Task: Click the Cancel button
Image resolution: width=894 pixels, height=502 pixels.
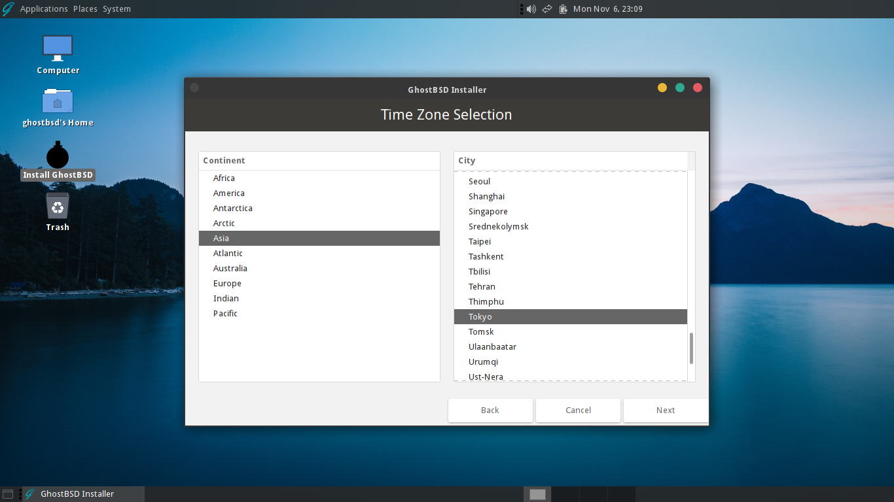Action: pos(578,410)
